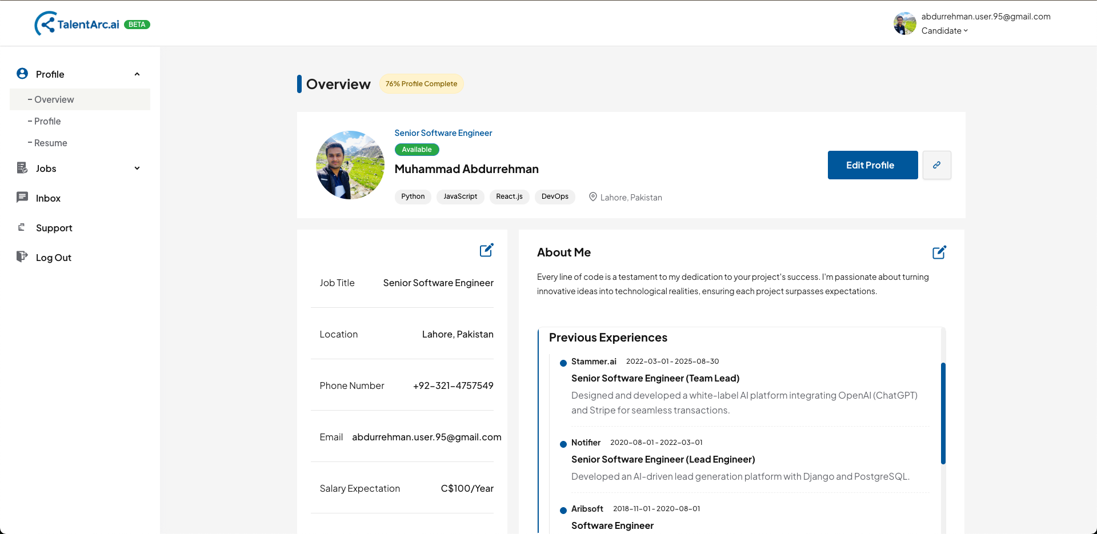This screenshot has width=1097, height=534.
Task: Click the Python skill tag
Action: pos(413,196)
